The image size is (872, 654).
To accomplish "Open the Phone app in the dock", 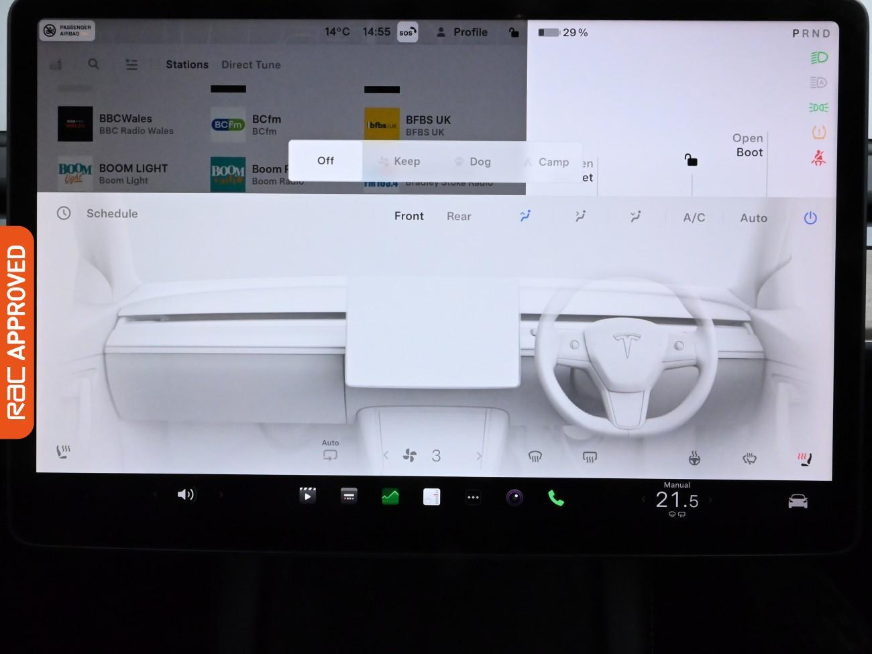I will [x=556, y=497].
